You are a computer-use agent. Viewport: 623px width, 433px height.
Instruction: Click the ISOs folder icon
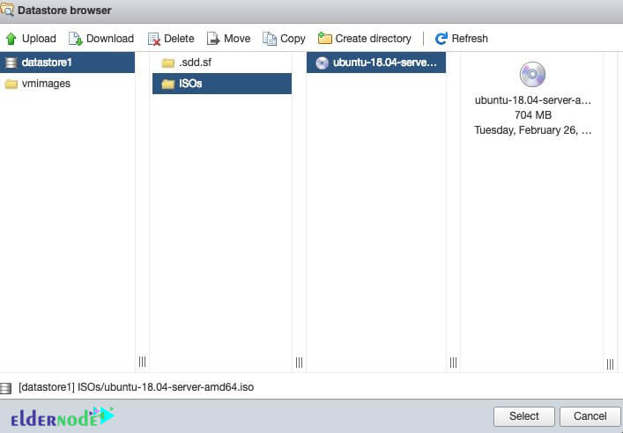click(x=167, y=84)
